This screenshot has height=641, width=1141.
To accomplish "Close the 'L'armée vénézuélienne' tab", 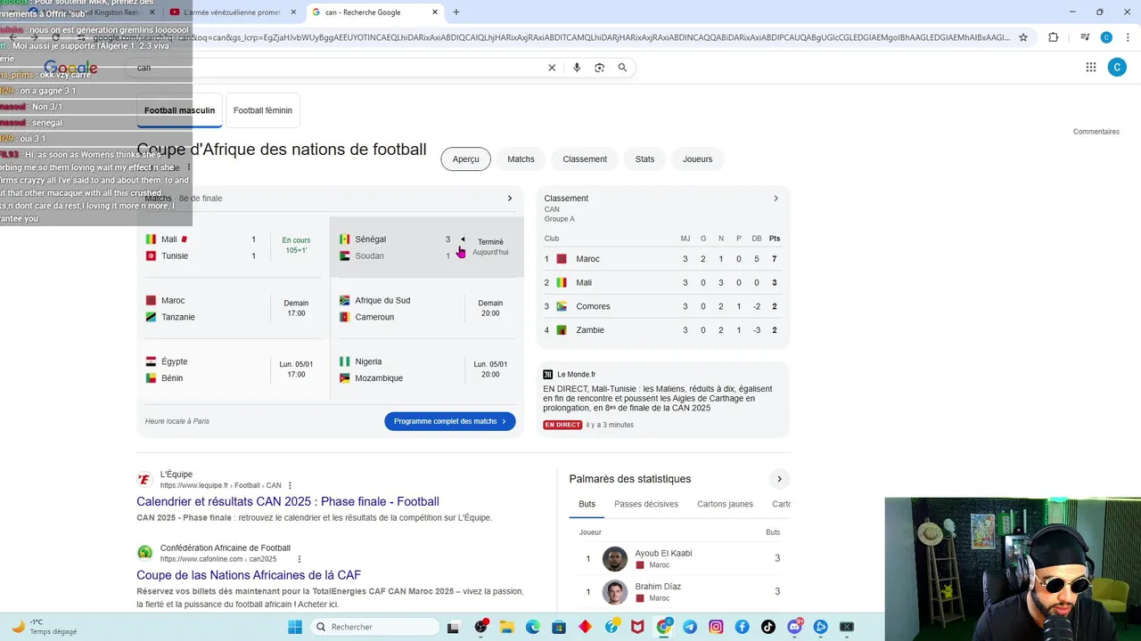I will (294, 12).
